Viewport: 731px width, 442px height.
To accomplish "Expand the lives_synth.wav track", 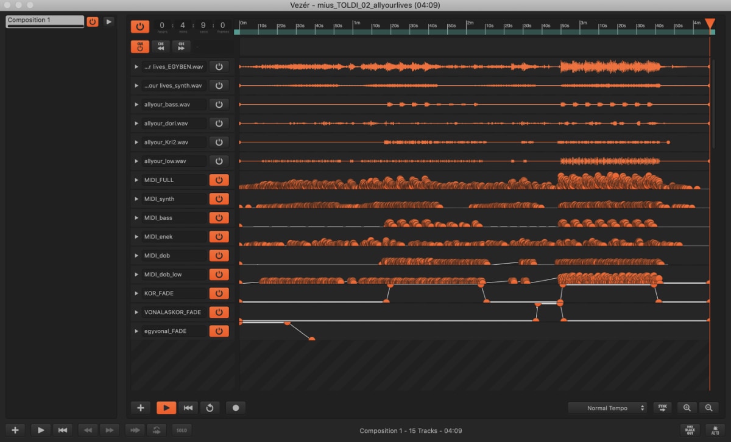I will coord(136,85).
